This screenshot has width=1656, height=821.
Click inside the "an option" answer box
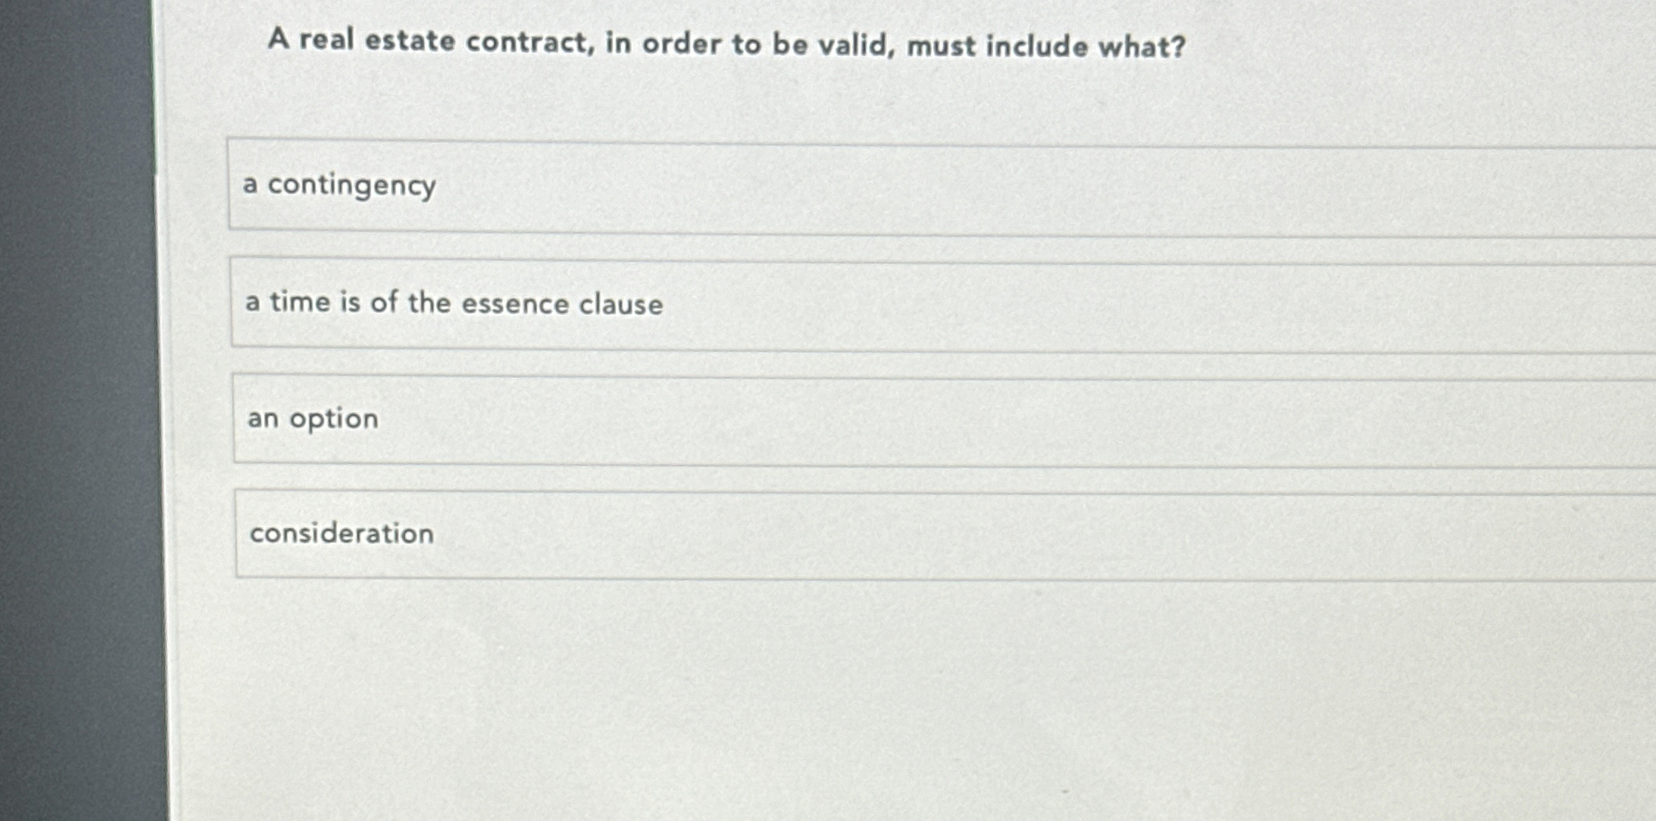[x=697, y=418]
